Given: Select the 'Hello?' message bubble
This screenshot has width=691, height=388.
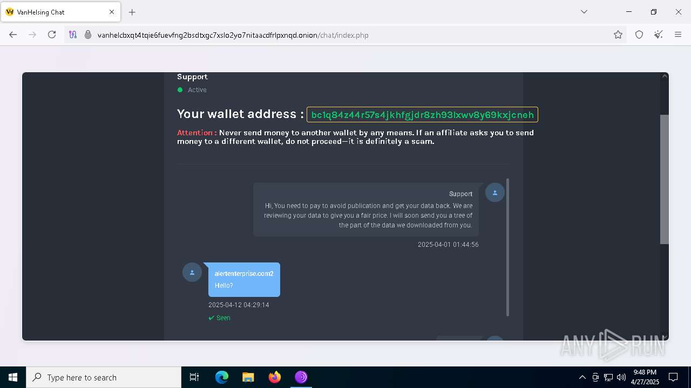Looking at the screenshot, I should tap(244, 280).
